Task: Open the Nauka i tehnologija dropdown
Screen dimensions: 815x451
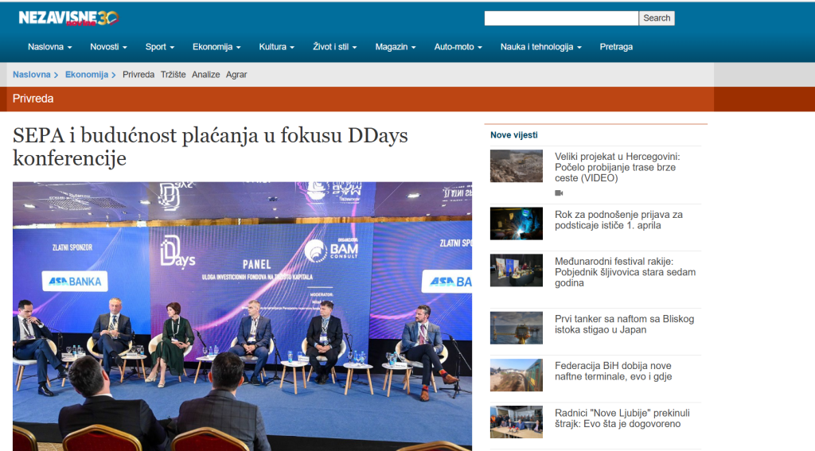Action: (540, 47)
